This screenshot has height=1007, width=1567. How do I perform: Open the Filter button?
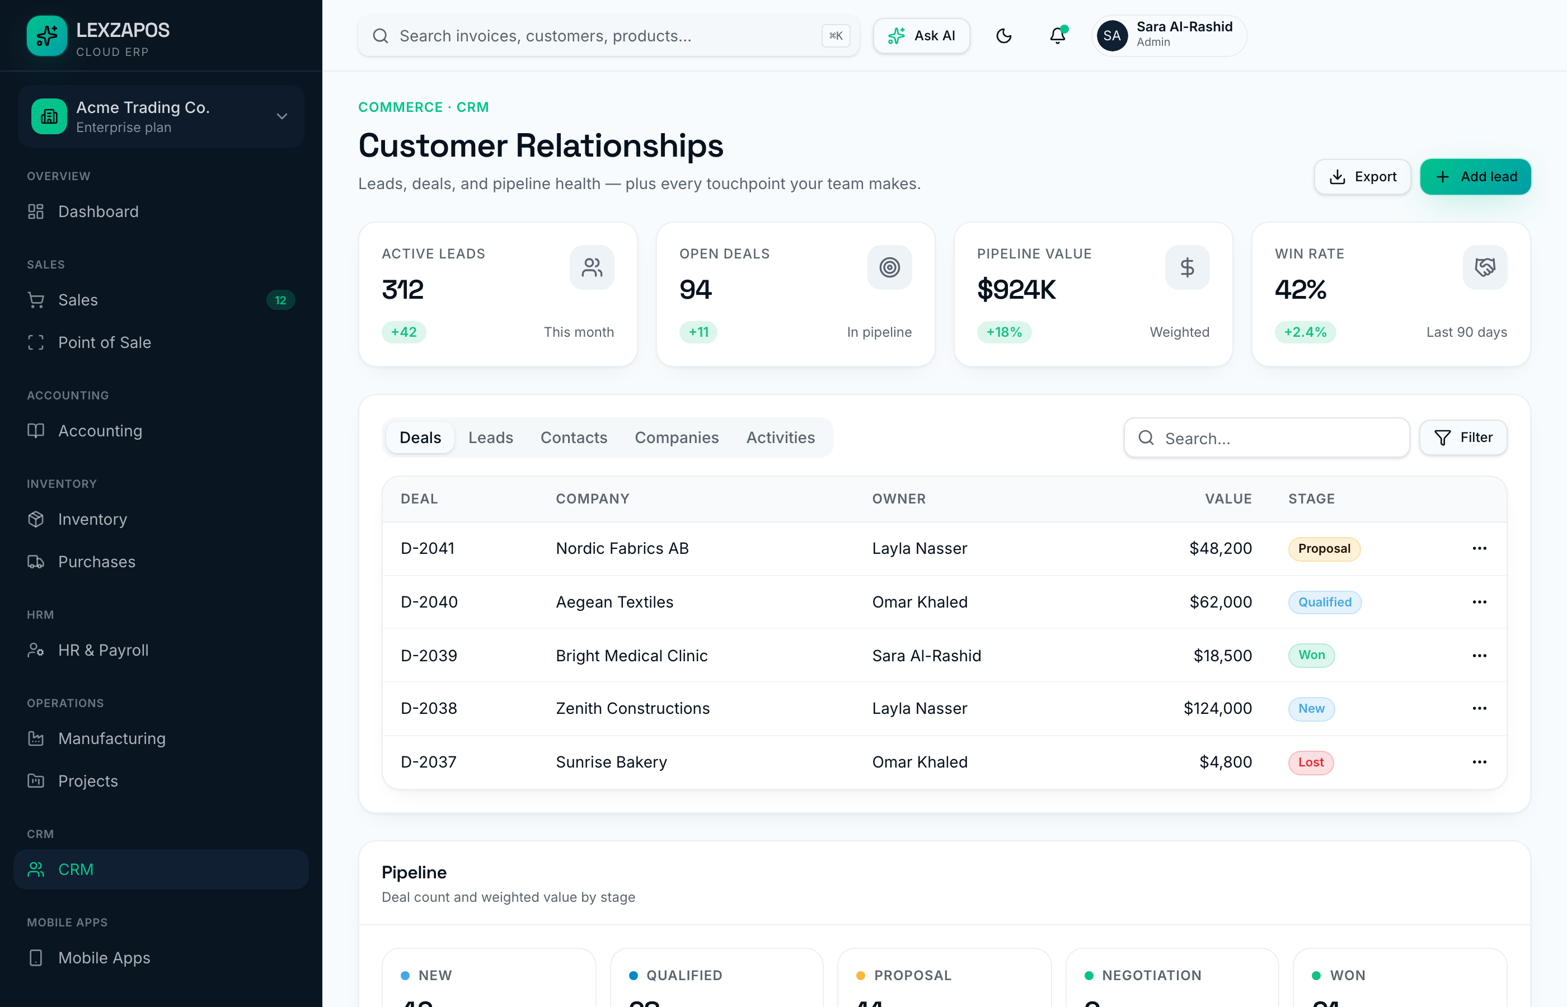tap(1463, 437)
